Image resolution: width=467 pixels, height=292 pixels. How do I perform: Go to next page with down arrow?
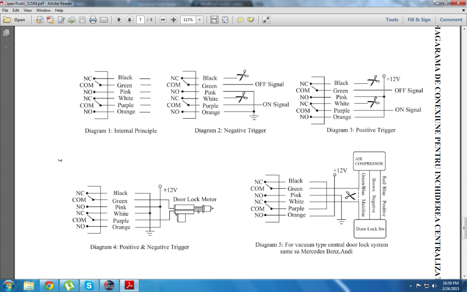pos(130,20)
